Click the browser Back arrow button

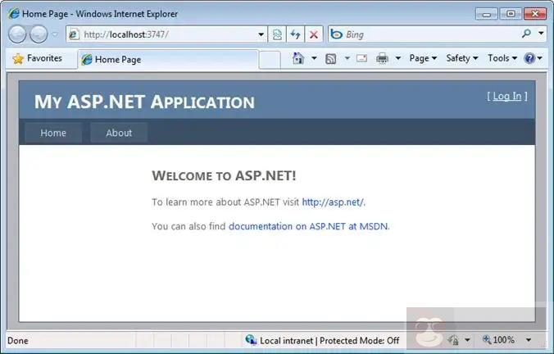17,34
